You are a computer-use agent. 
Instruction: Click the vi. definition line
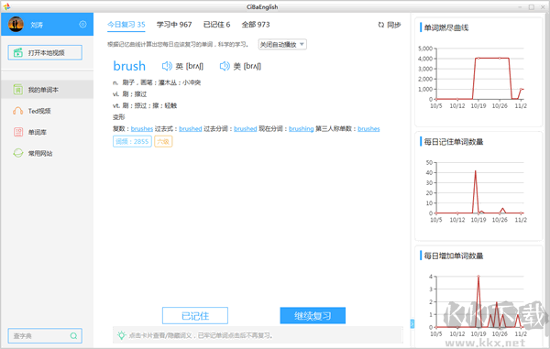point(129,94)
